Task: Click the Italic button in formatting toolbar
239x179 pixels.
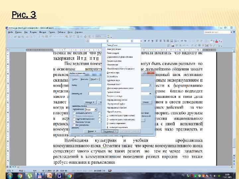Action: pos(149,41)
